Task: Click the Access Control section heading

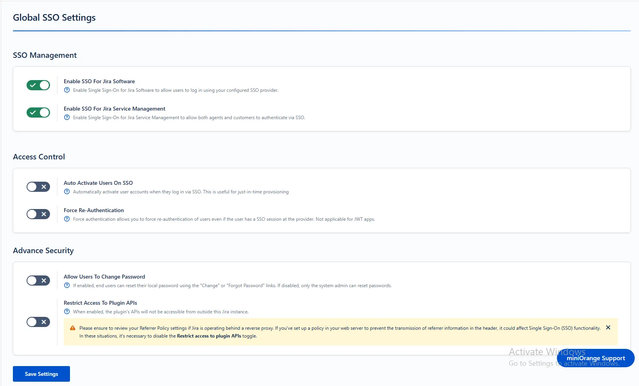Action: click(x=39, y=157)
